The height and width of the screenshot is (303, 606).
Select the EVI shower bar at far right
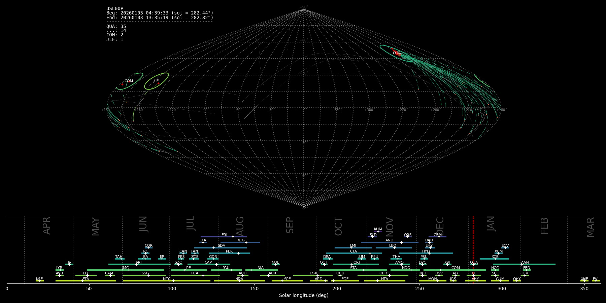point(596,281)
